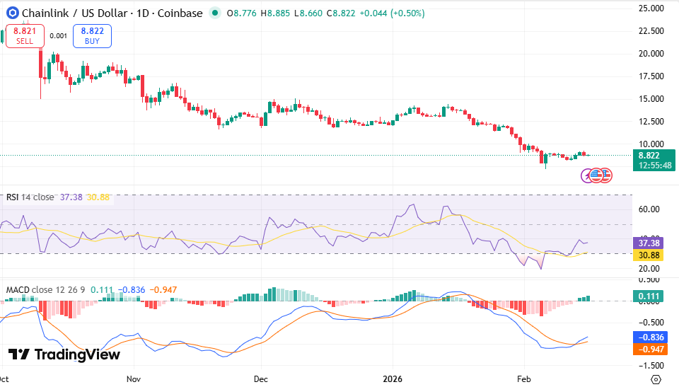Click the 17.500 price axis label
This screenshot has width=679, height=387.
coord(651,76)
